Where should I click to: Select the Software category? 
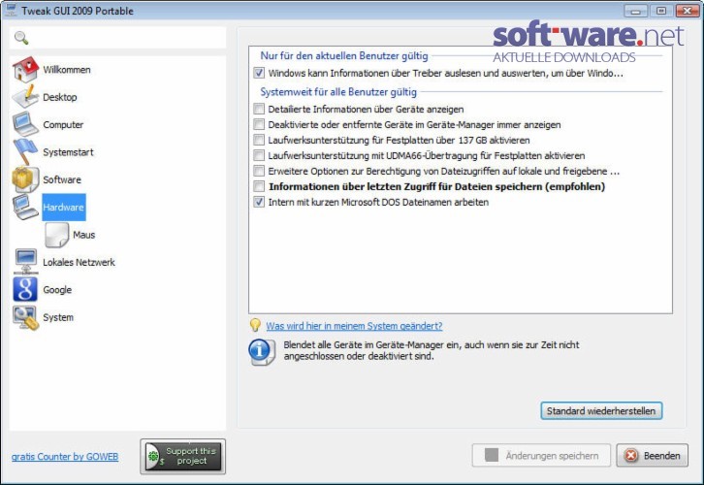point(62,179)
